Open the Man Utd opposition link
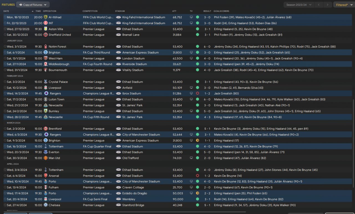Screen dimensions: 355x214 pos(54,158)
